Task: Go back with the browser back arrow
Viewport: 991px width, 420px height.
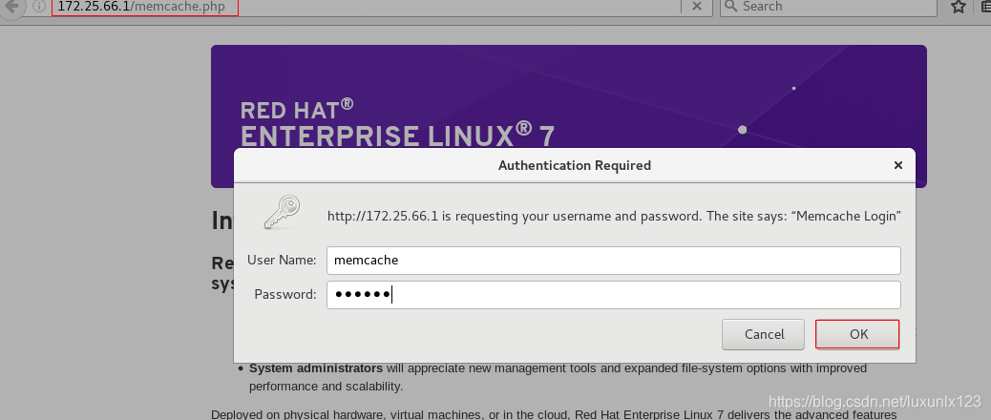Action: [12, 7]
